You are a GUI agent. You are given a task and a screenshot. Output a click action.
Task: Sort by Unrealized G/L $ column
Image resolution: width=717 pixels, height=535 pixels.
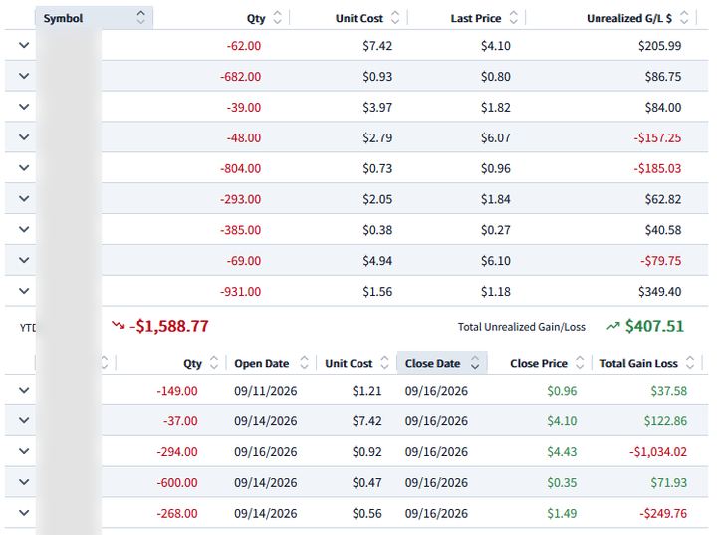pyautogui.click(x=629, y=18)
